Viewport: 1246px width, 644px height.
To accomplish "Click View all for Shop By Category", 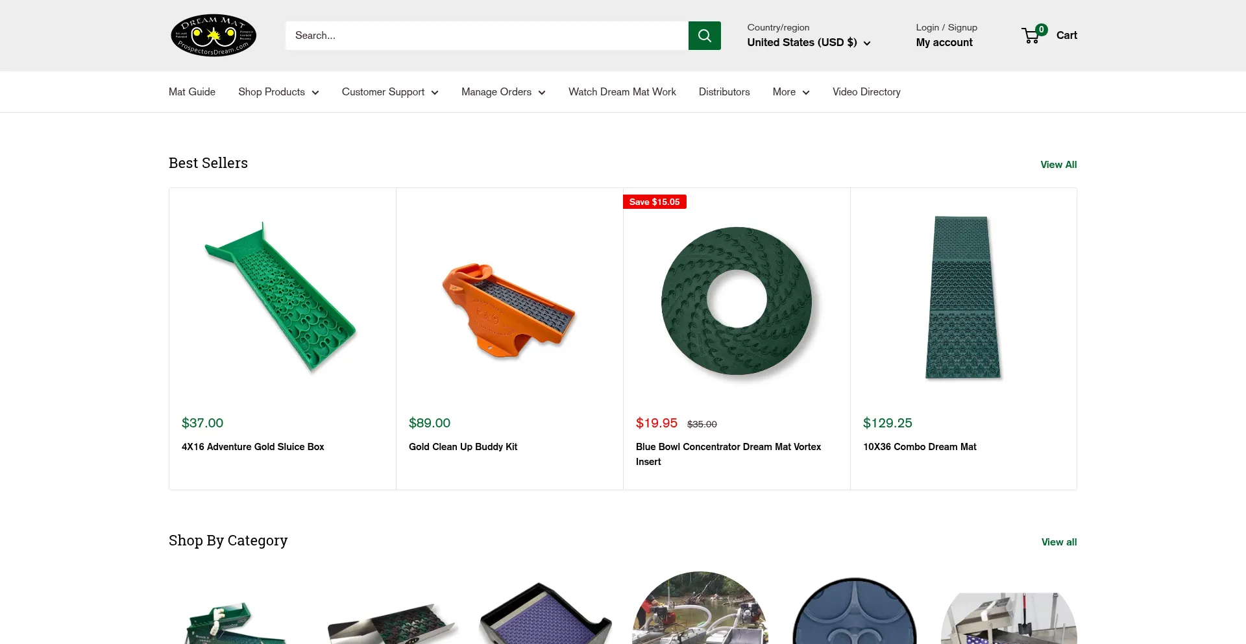I will (1059, 542).
